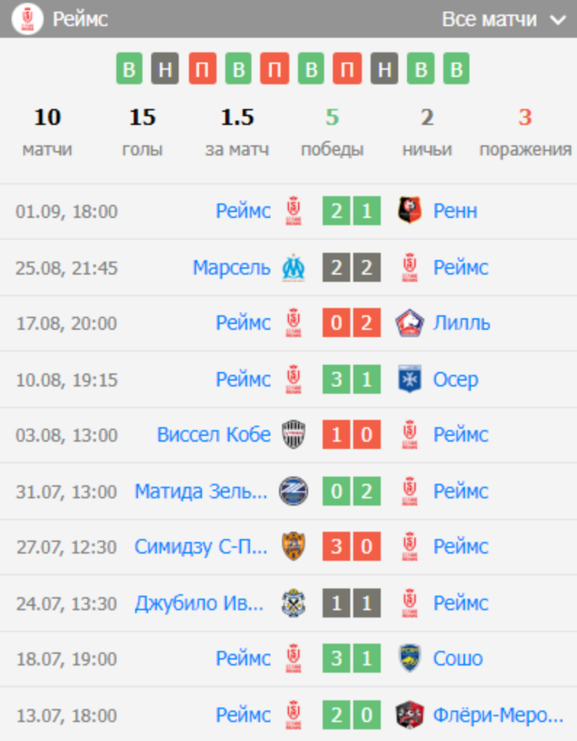
Task: Click the 2:1 score of Reims–Rennes
Action: (351, 211)
